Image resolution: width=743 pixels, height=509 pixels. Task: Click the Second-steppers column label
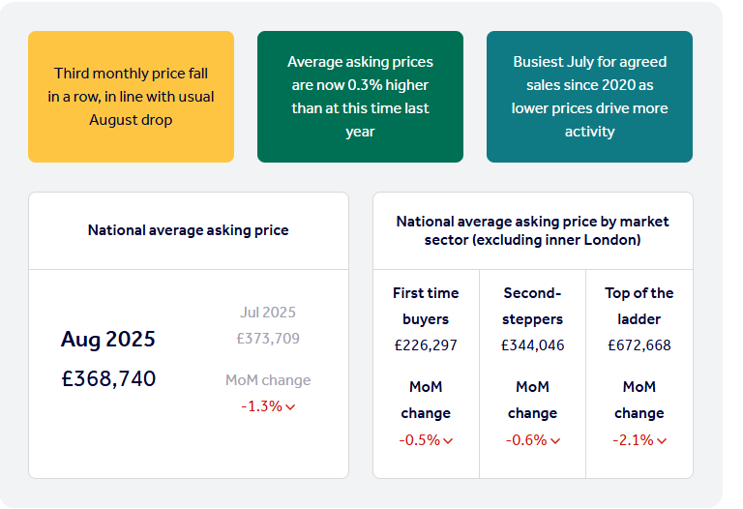click(x=532, y=306)
